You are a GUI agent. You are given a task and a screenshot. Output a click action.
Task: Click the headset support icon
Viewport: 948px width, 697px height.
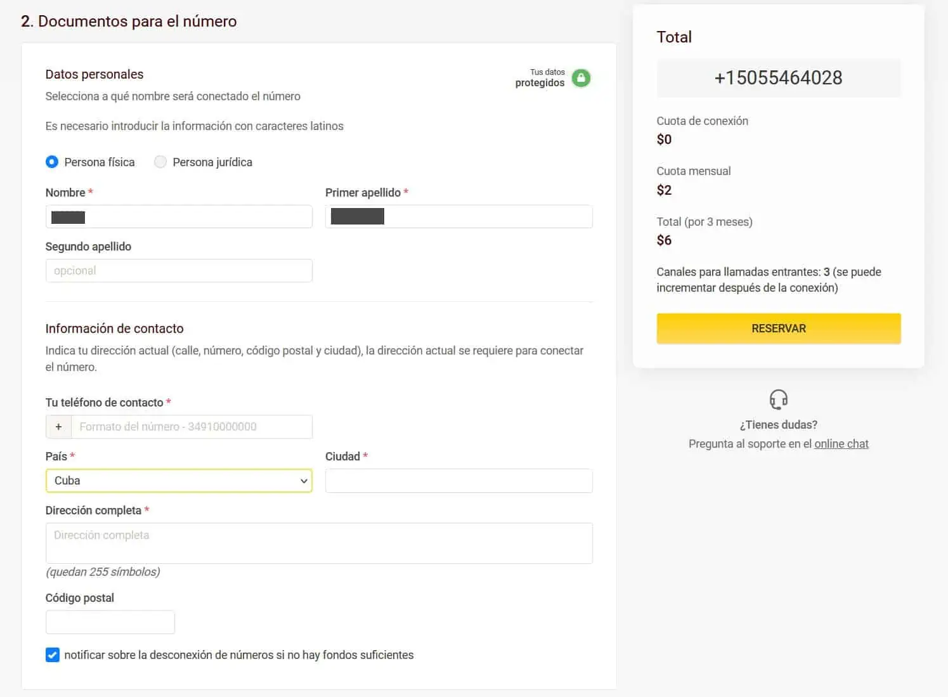pos(778,400)
